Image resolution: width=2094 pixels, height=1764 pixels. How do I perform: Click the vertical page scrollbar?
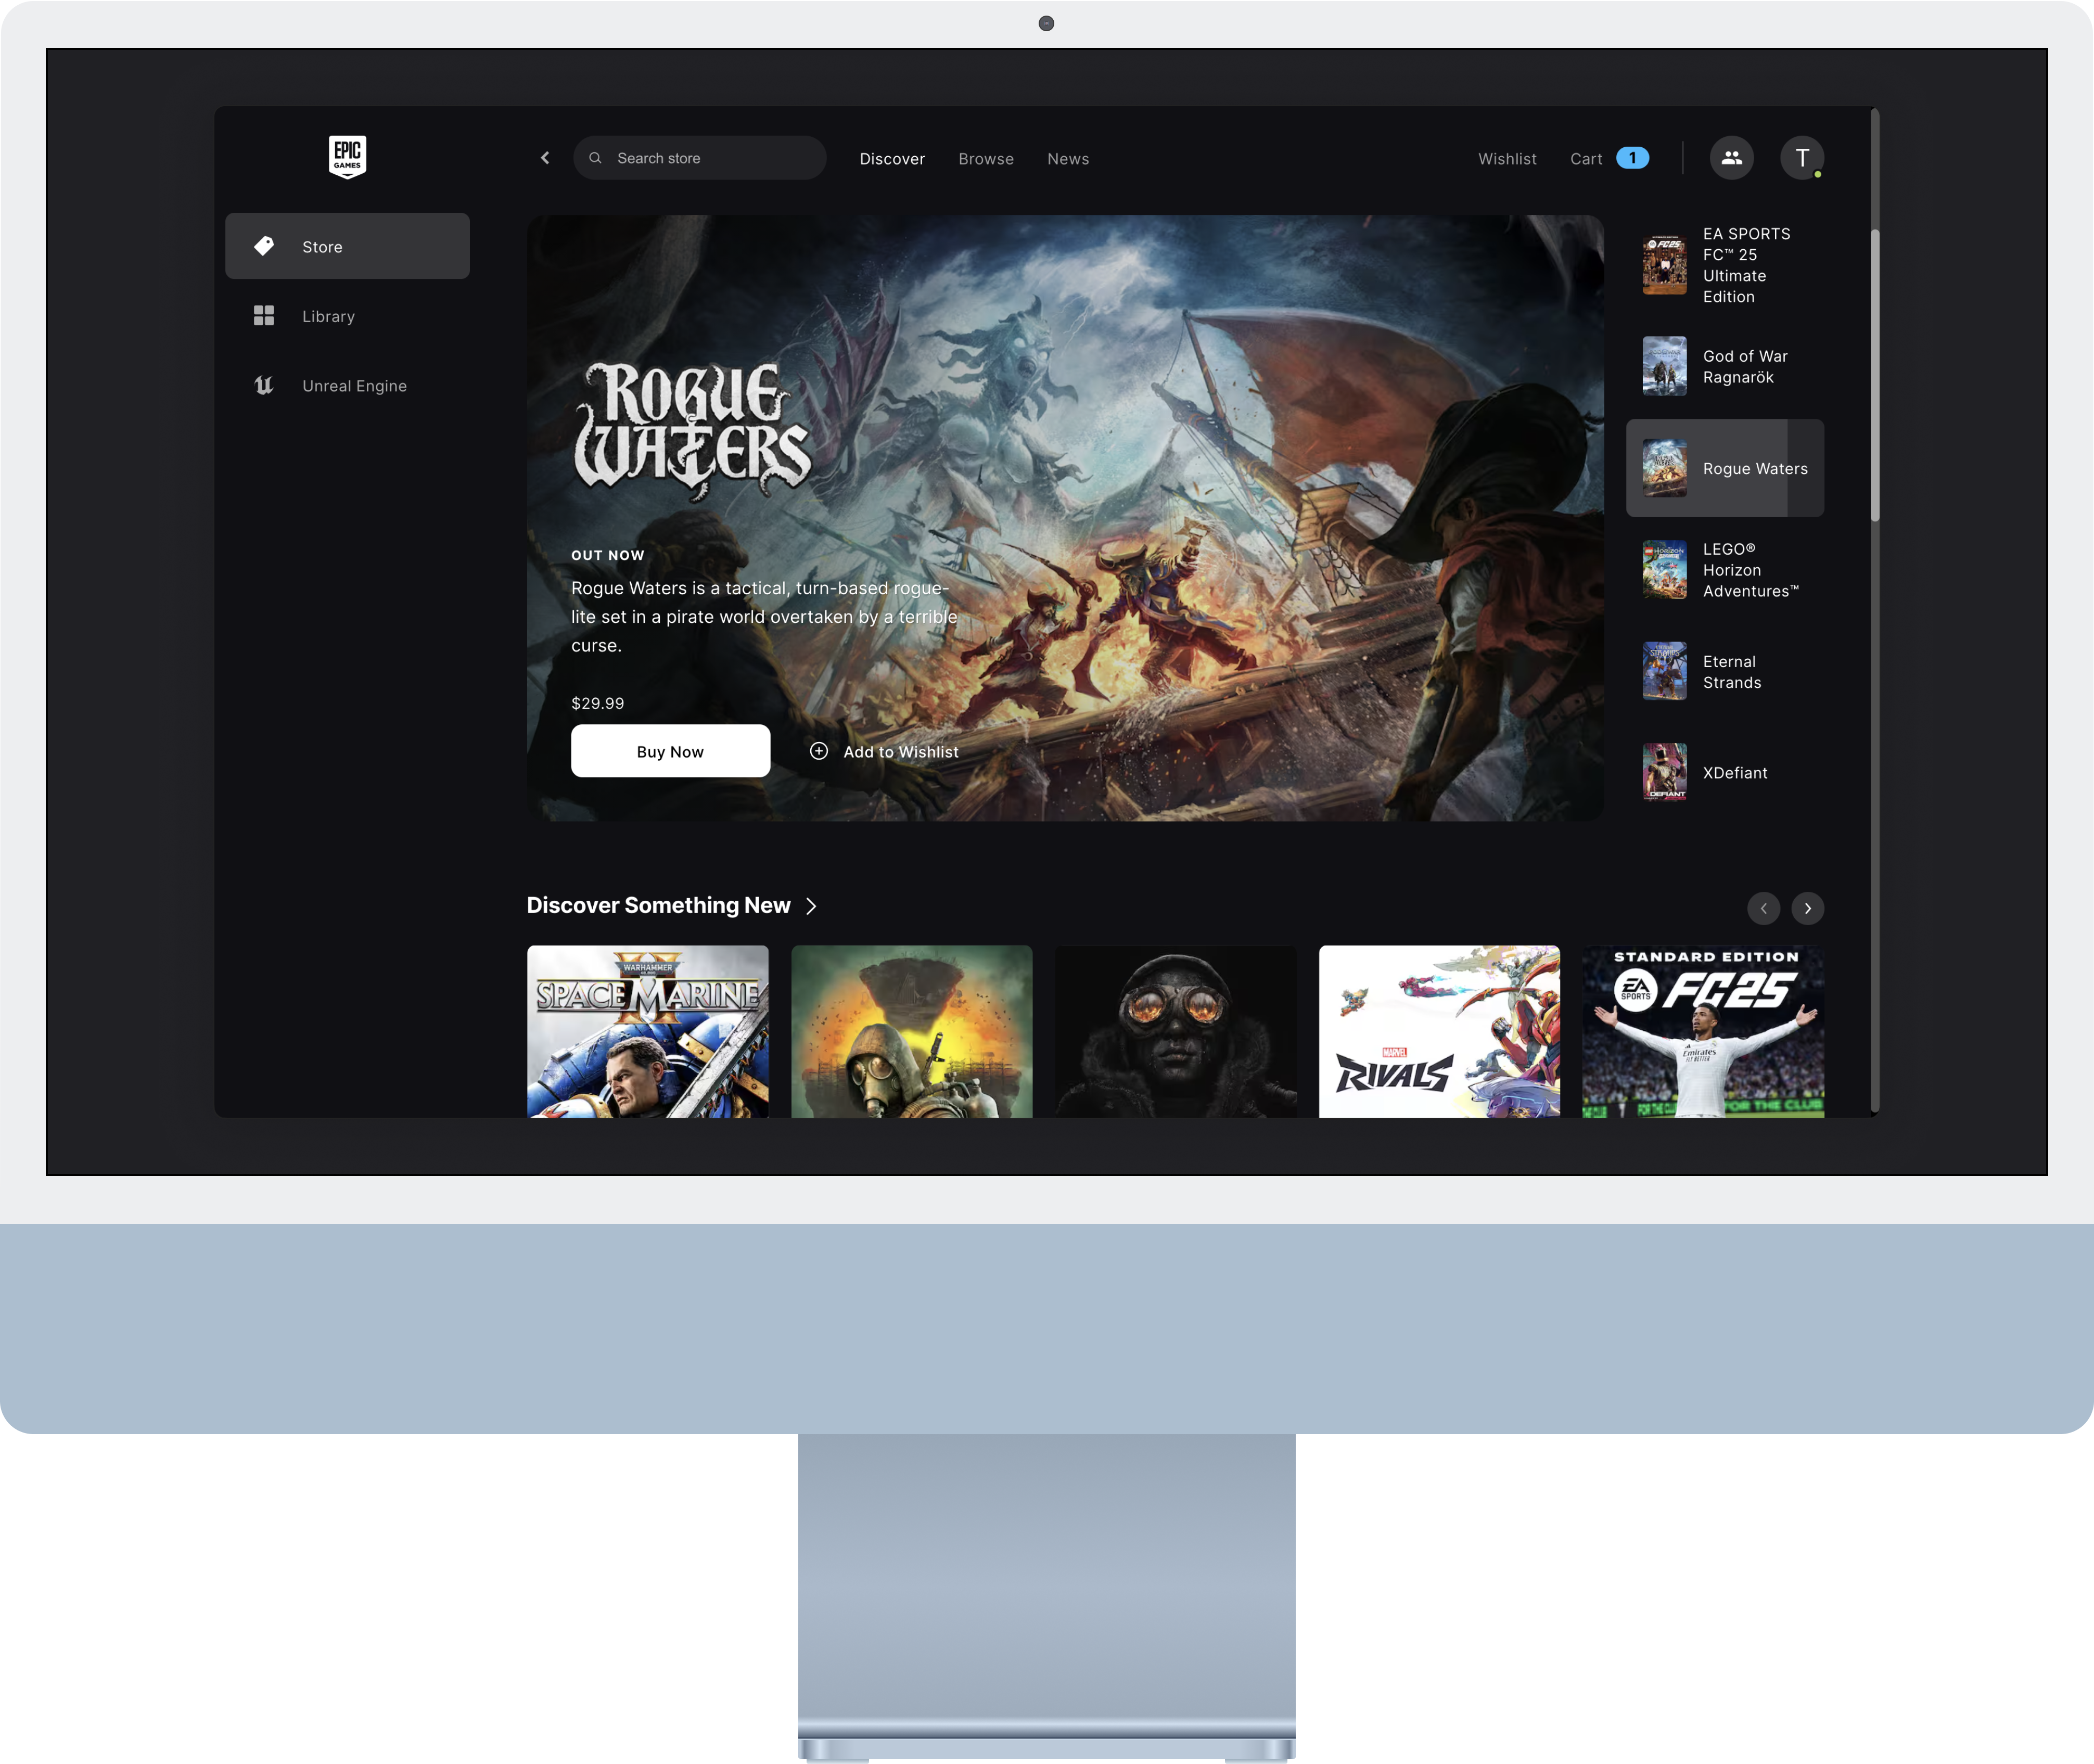(x=1875, y=375)
